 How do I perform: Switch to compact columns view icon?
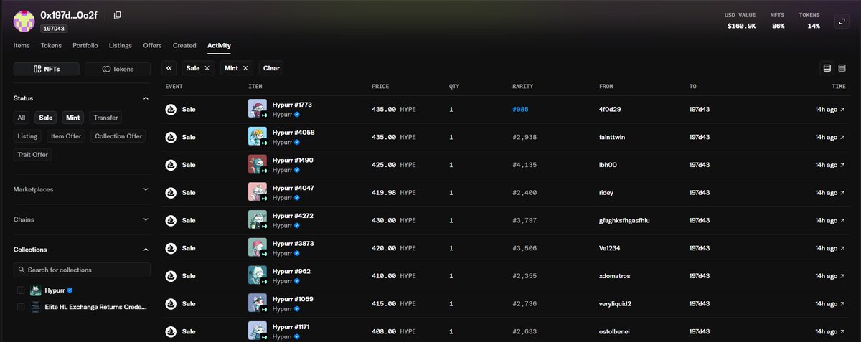click(842, 68)
